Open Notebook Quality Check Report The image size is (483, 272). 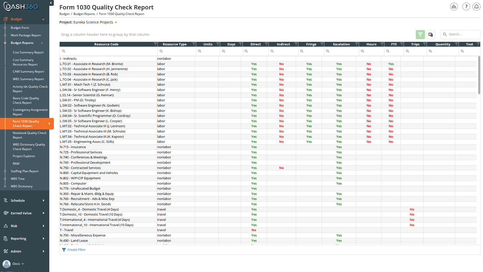(x=30, y=135)
